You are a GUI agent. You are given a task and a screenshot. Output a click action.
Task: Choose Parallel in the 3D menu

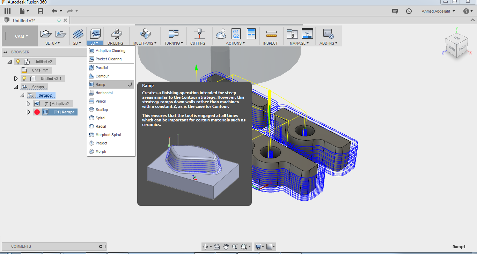(111, 68)
